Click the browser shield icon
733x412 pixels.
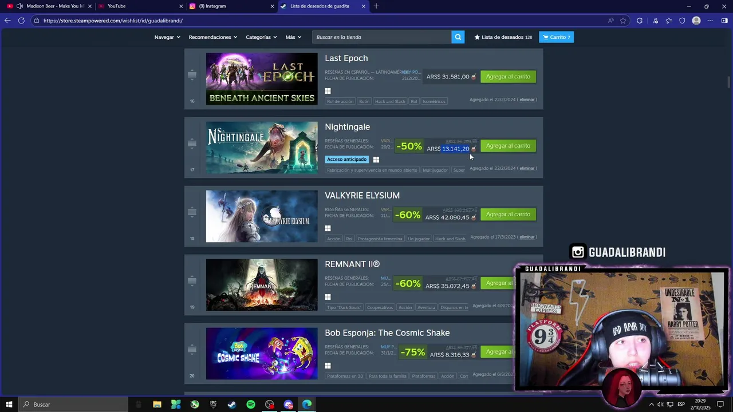tap(682, 21)
